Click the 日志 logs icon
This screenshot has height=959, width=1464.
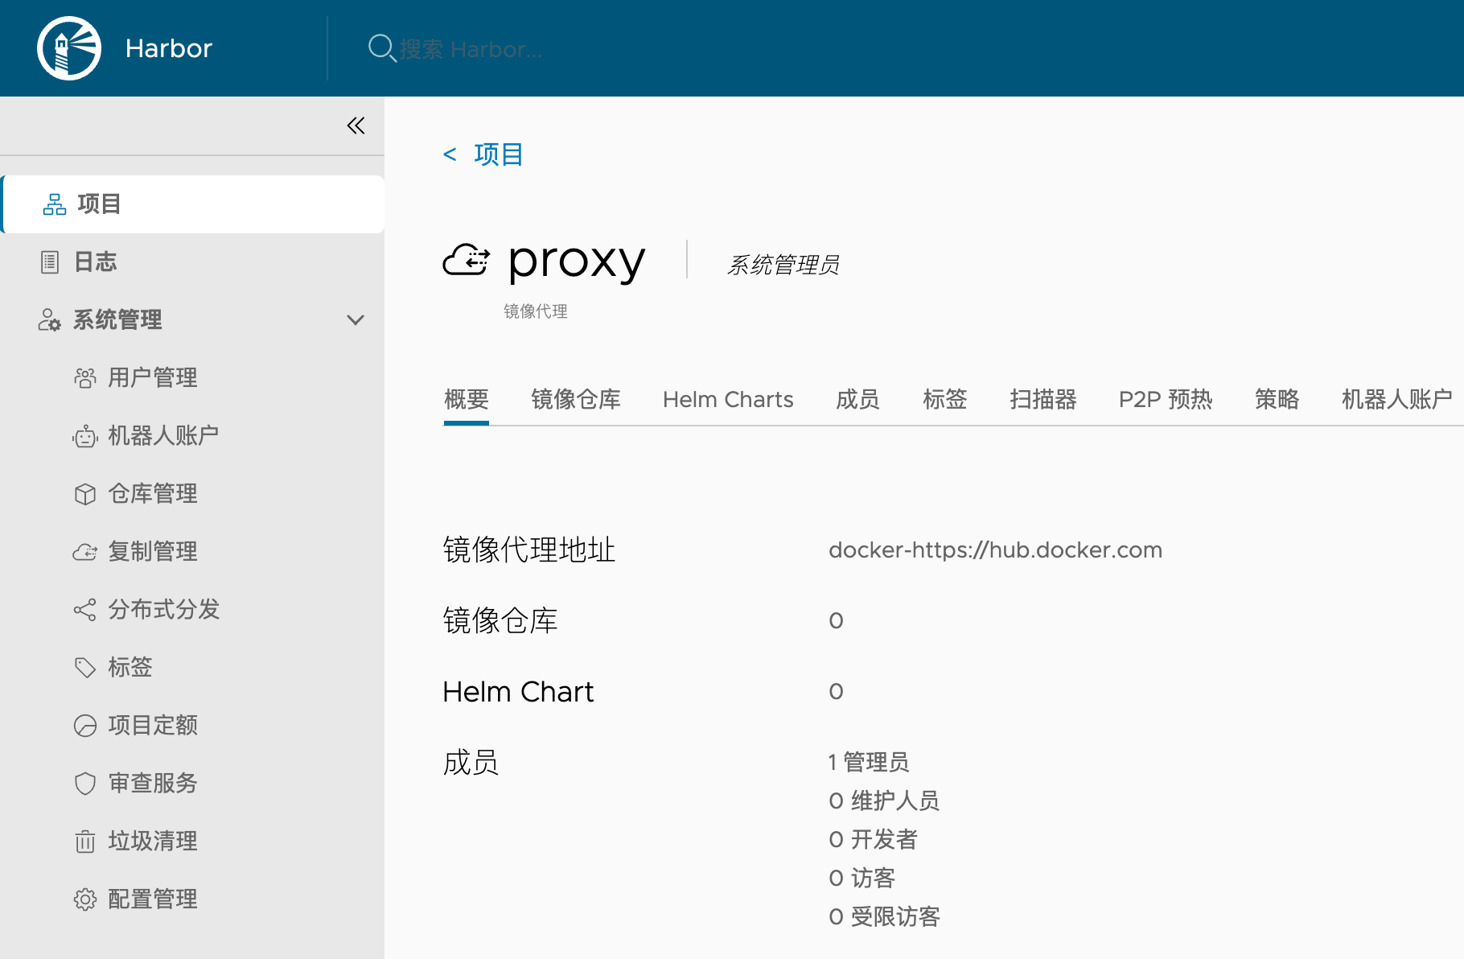50,262
